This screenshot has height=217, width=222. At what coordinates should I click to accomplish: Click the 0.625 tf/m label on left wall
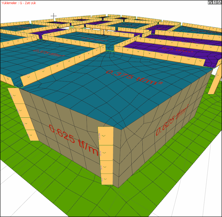[74, 140]
